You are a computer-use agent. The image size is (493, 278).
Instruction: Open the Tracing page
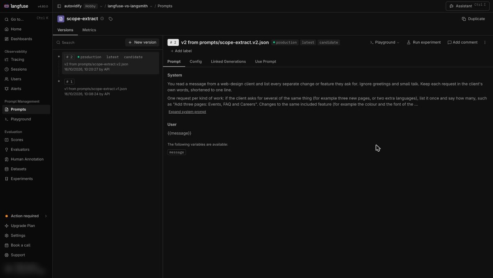(x=26, y=60)
